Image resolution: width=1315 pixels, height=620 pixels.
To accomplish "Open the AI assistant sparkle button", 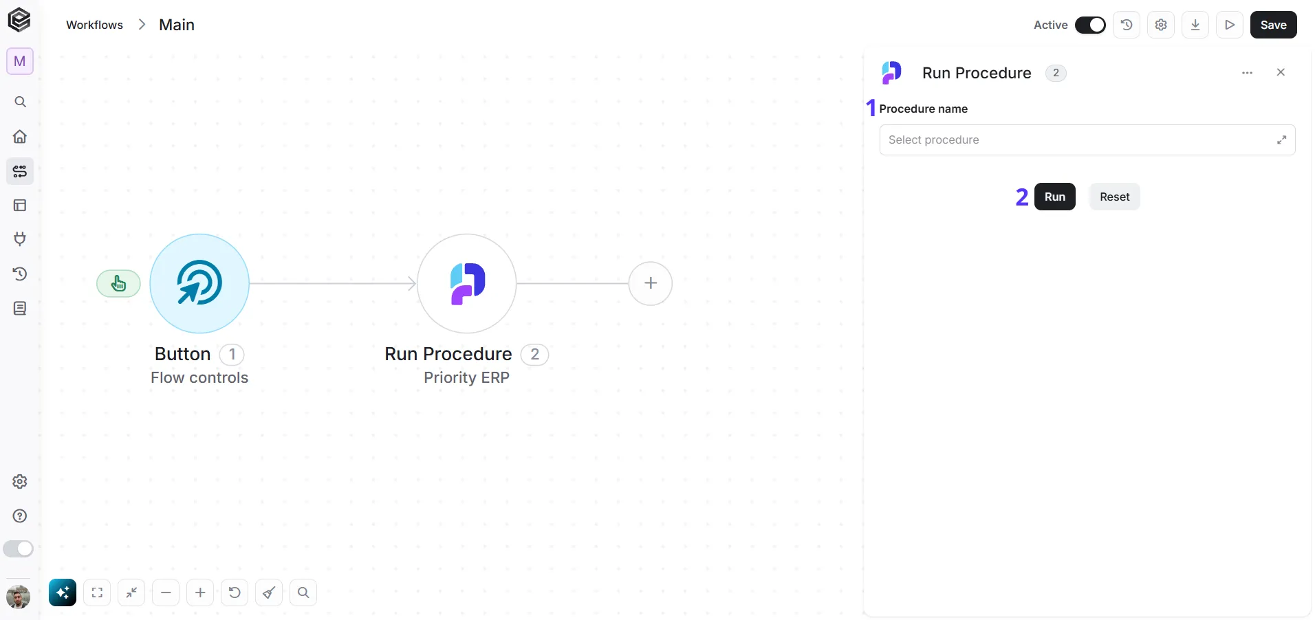I will click(x=63, y=593).
